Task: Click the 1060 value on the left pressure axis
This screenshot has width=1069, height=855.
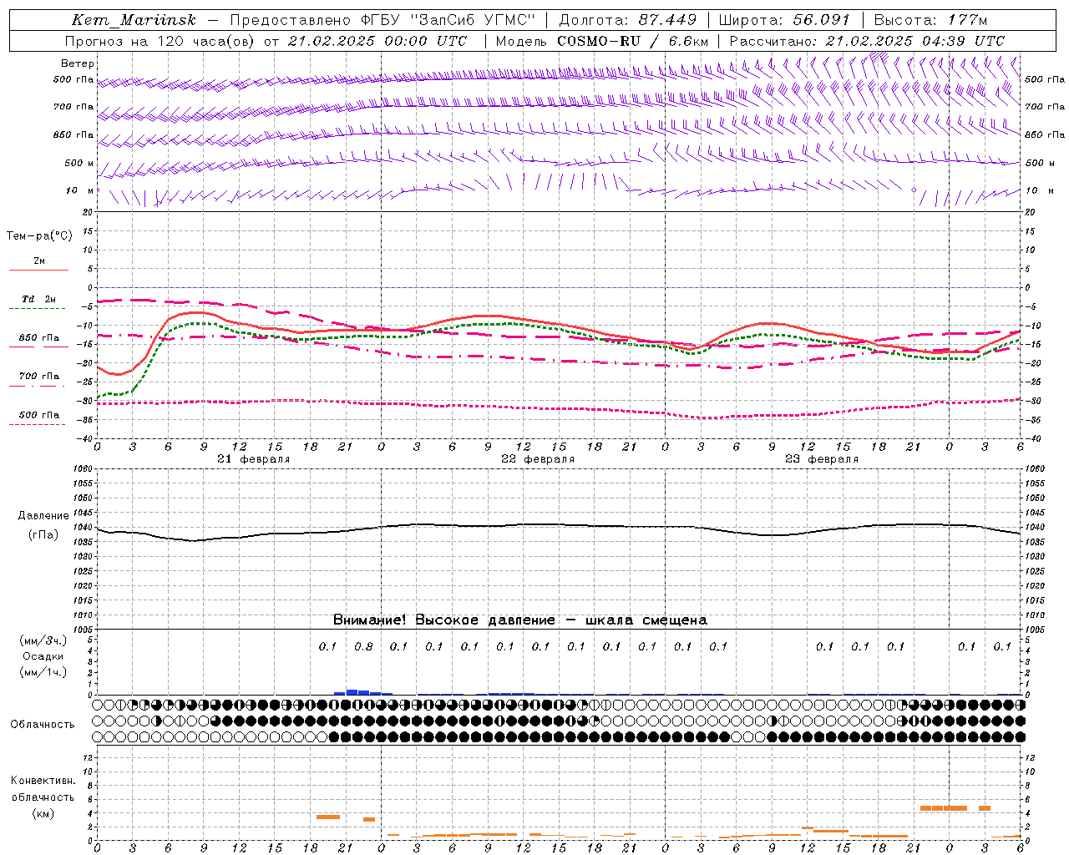Action: 84,469
